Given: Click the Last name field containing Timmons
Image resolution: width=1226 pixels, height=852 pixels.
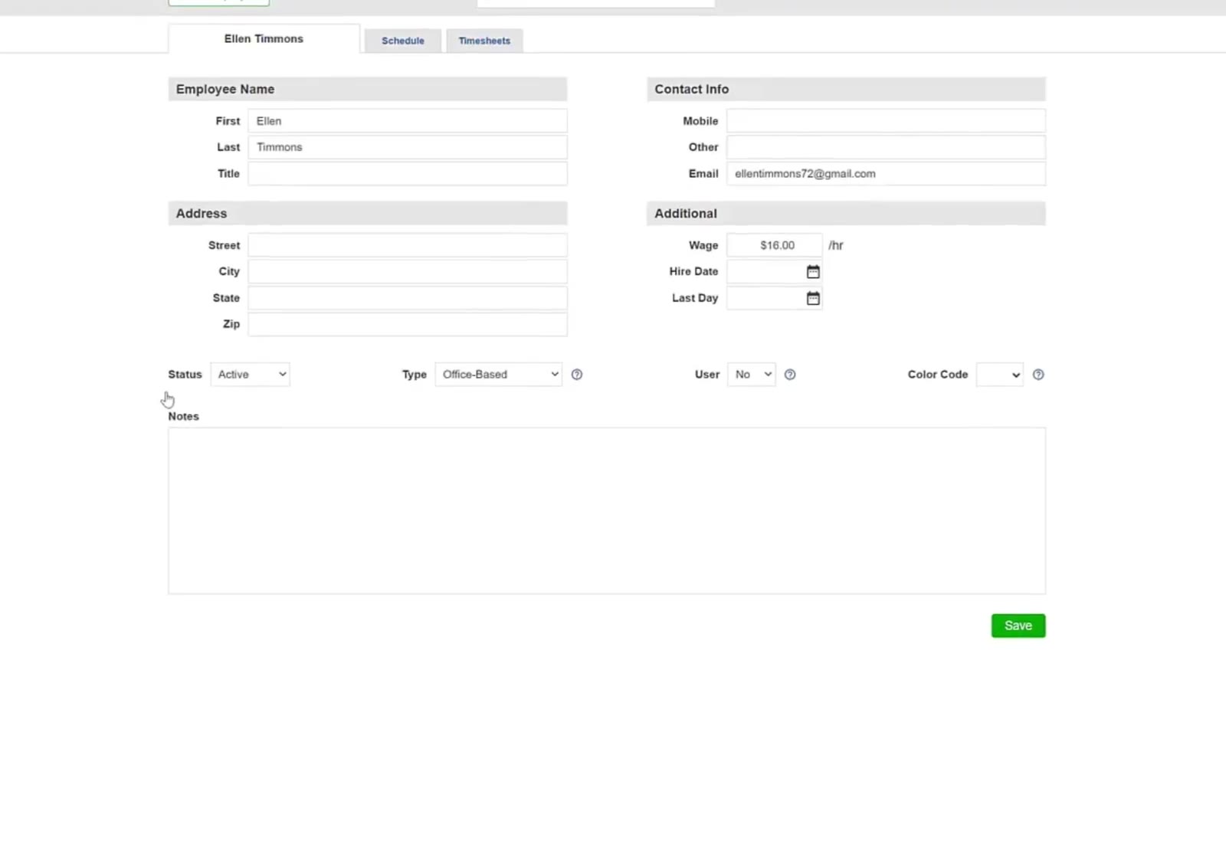Looking at the screenshot, I should pyautogui.click(x=408, y=147).
